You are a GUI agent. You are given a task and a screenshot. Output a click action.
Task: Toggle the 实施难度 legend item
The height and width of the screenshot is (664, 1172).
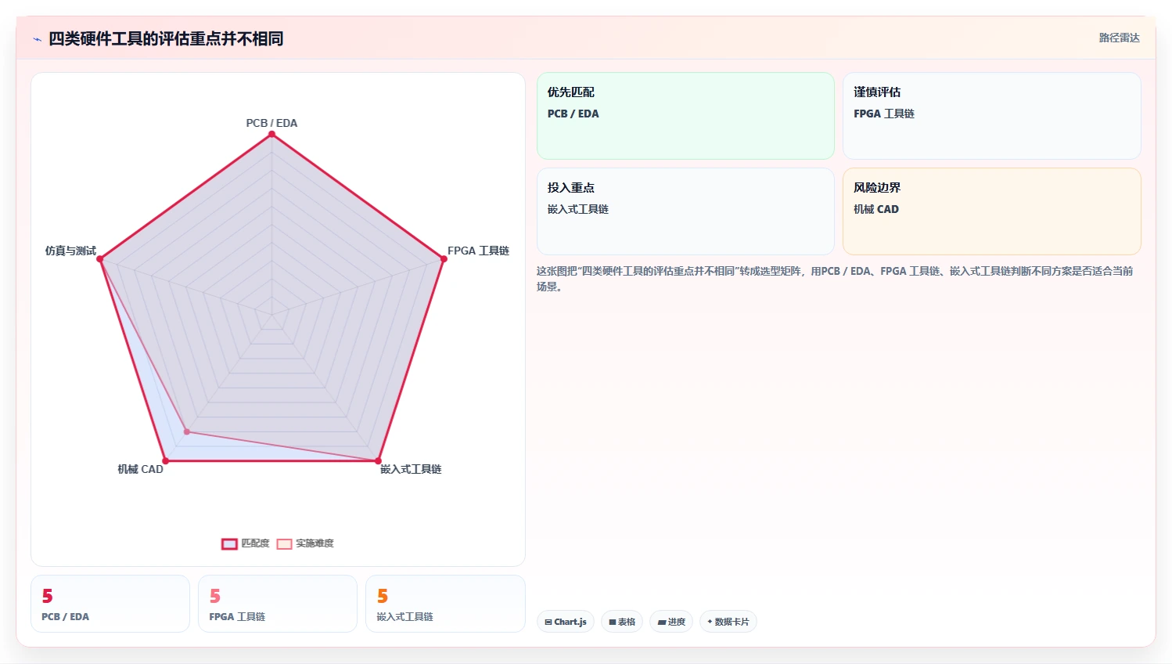tap(305, 543)
